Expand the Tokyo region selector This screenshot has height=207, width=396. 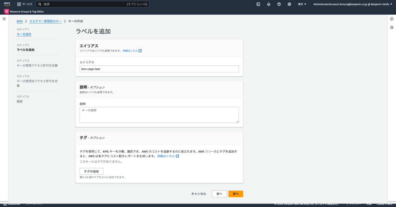(x=302, y=4)
